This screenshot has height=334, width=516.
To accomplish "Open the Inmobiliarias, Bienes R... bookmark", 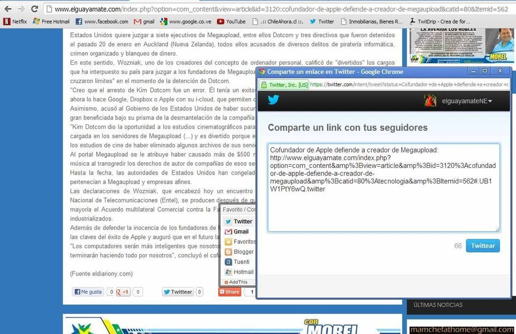I will point(372,22).
